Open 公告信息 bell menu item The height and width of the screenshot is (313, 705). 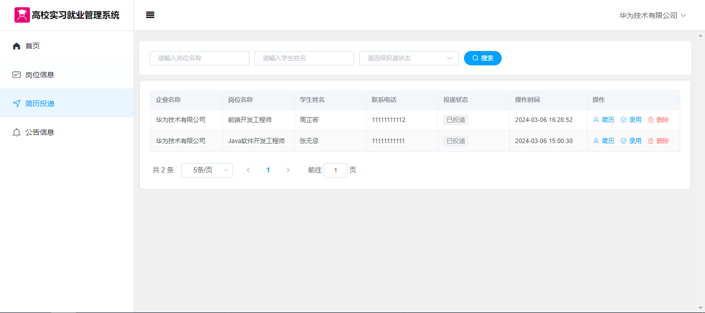tap(40, 132)
